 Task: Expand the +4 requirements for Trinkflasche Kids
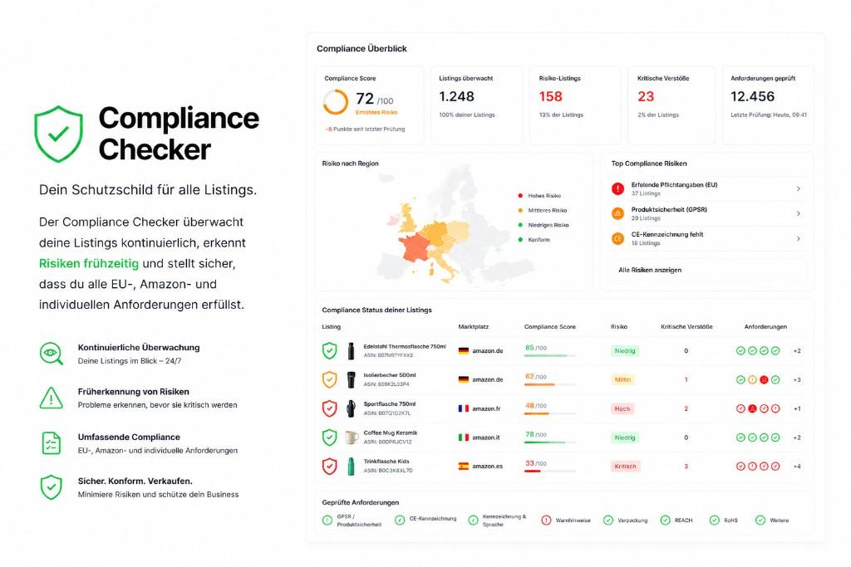tap(797, 466)
